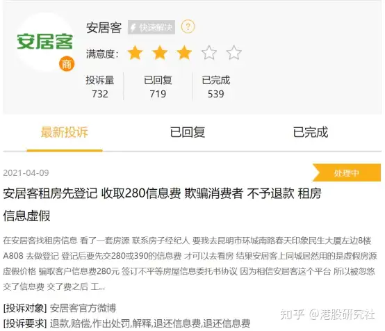385x331 pixels.
Task: Click the 快速解决 lightning badge
Action: click(x=151, y=27)
